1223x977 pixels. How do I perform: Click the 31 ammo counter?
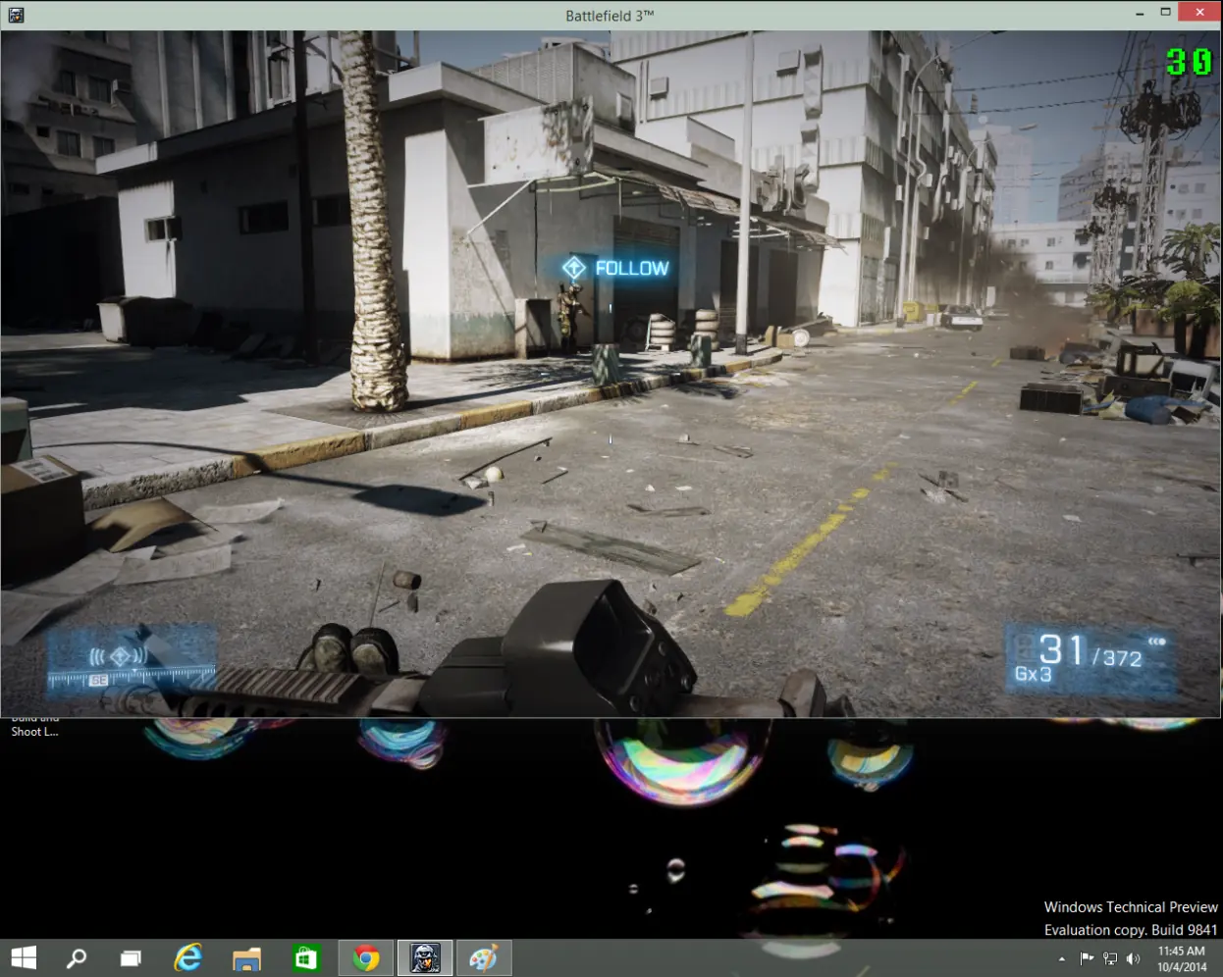[x=1061, y=649]
